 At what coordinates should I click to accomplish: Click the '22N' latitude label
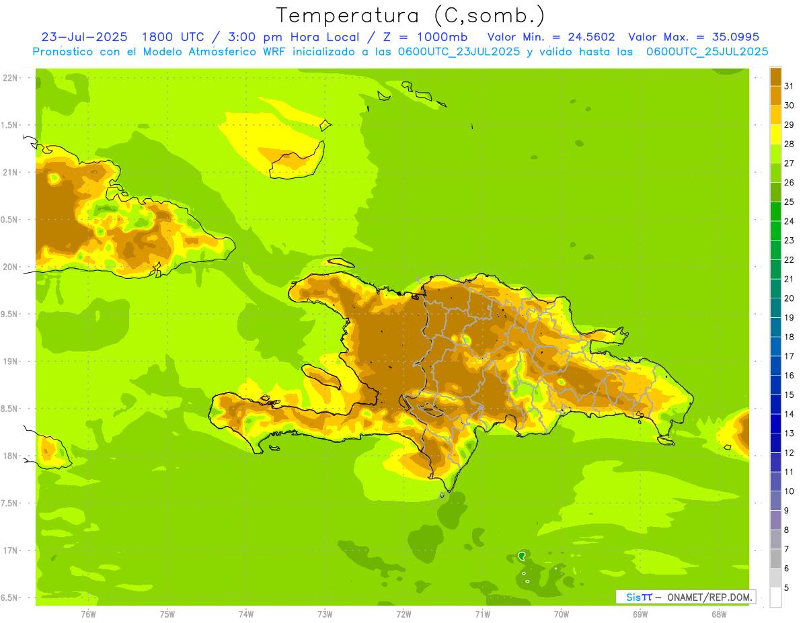[x=9, y=78]
